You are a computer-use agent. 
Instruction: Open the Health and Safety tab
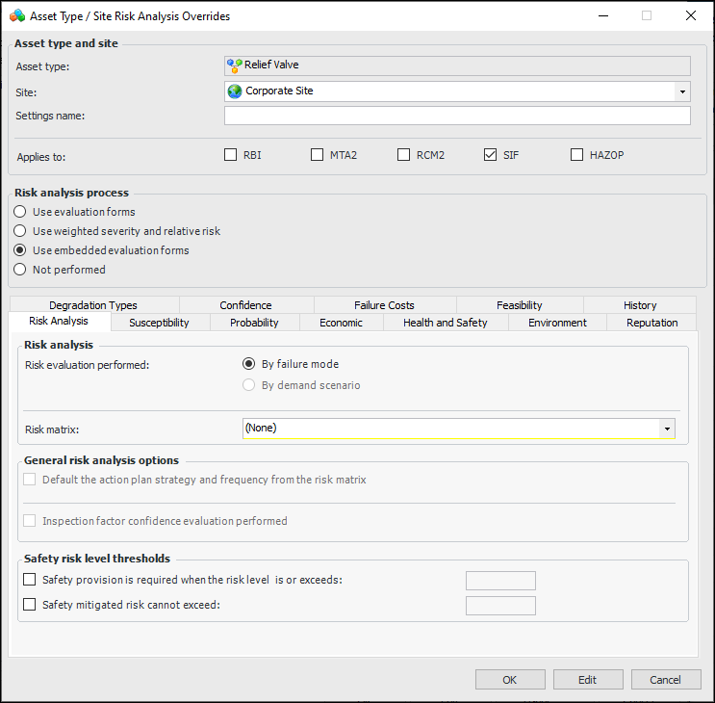[x=445, y=323]
